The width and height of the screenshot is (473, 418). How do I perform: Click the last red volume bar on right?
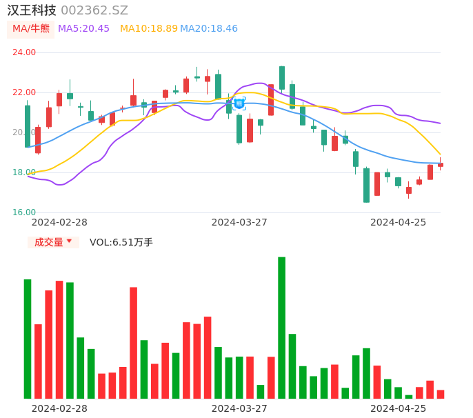pyautogui.click(x=441, y=395)
